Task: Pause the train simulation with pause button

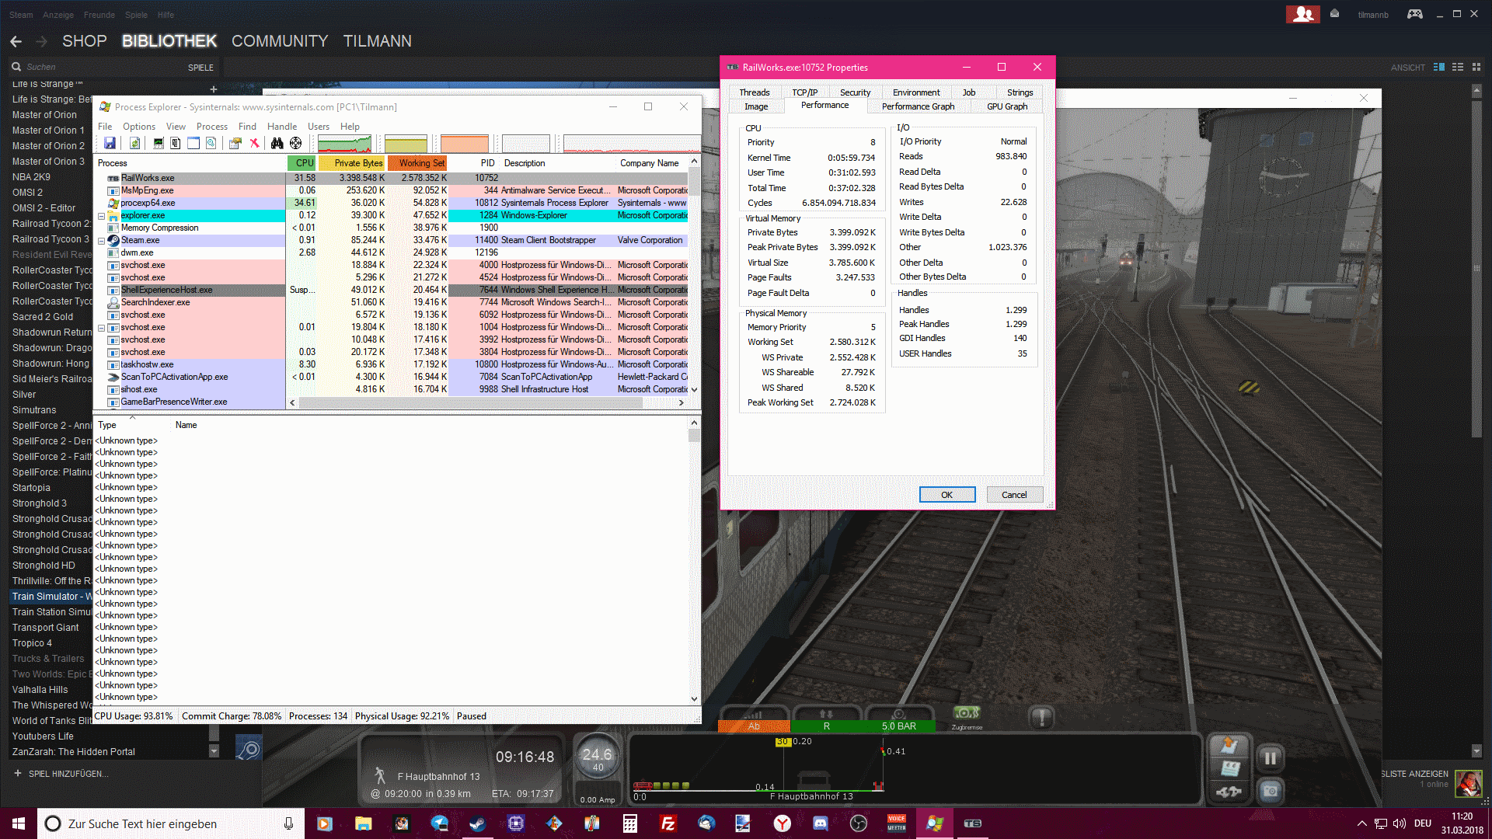Action: [x=1270, y=757]
